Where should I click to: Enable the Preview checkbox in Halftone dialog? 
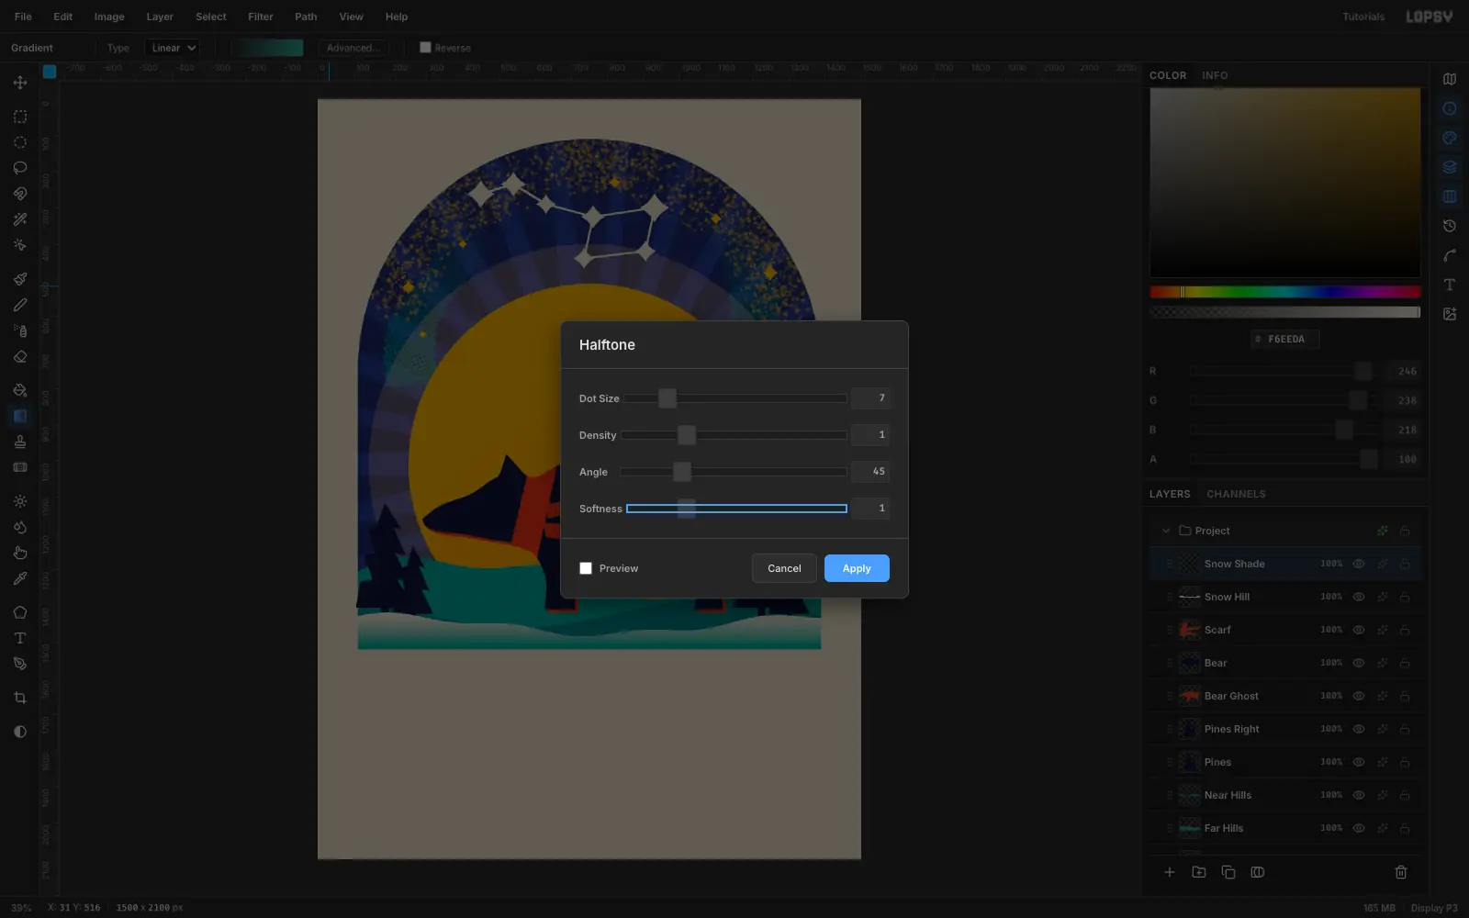(586, 568)
